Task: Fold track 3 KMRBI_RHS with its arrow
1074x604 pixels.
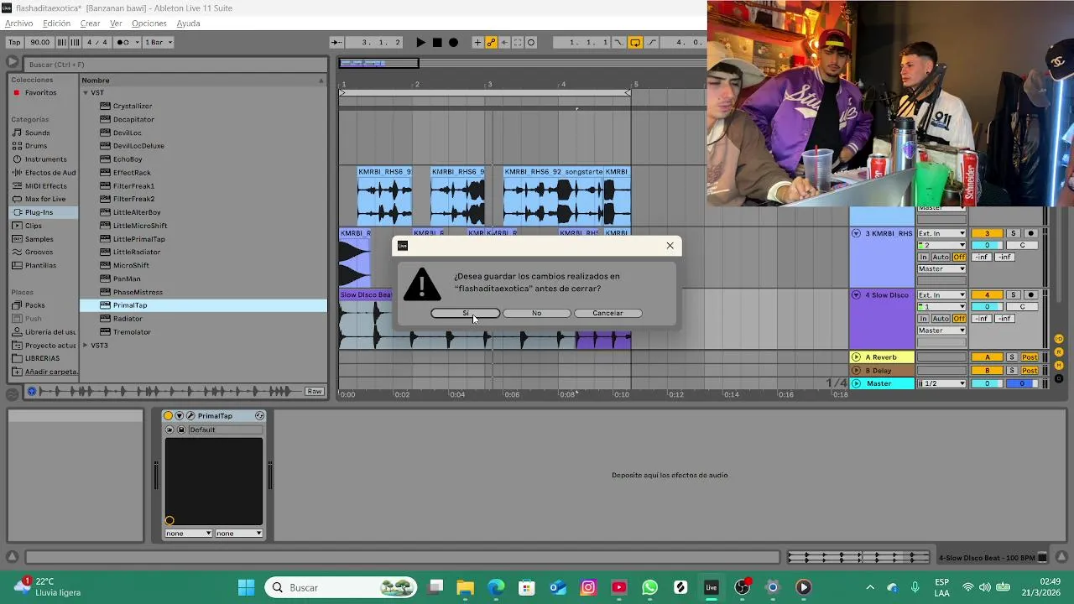Action: click(x=857, y=233)
